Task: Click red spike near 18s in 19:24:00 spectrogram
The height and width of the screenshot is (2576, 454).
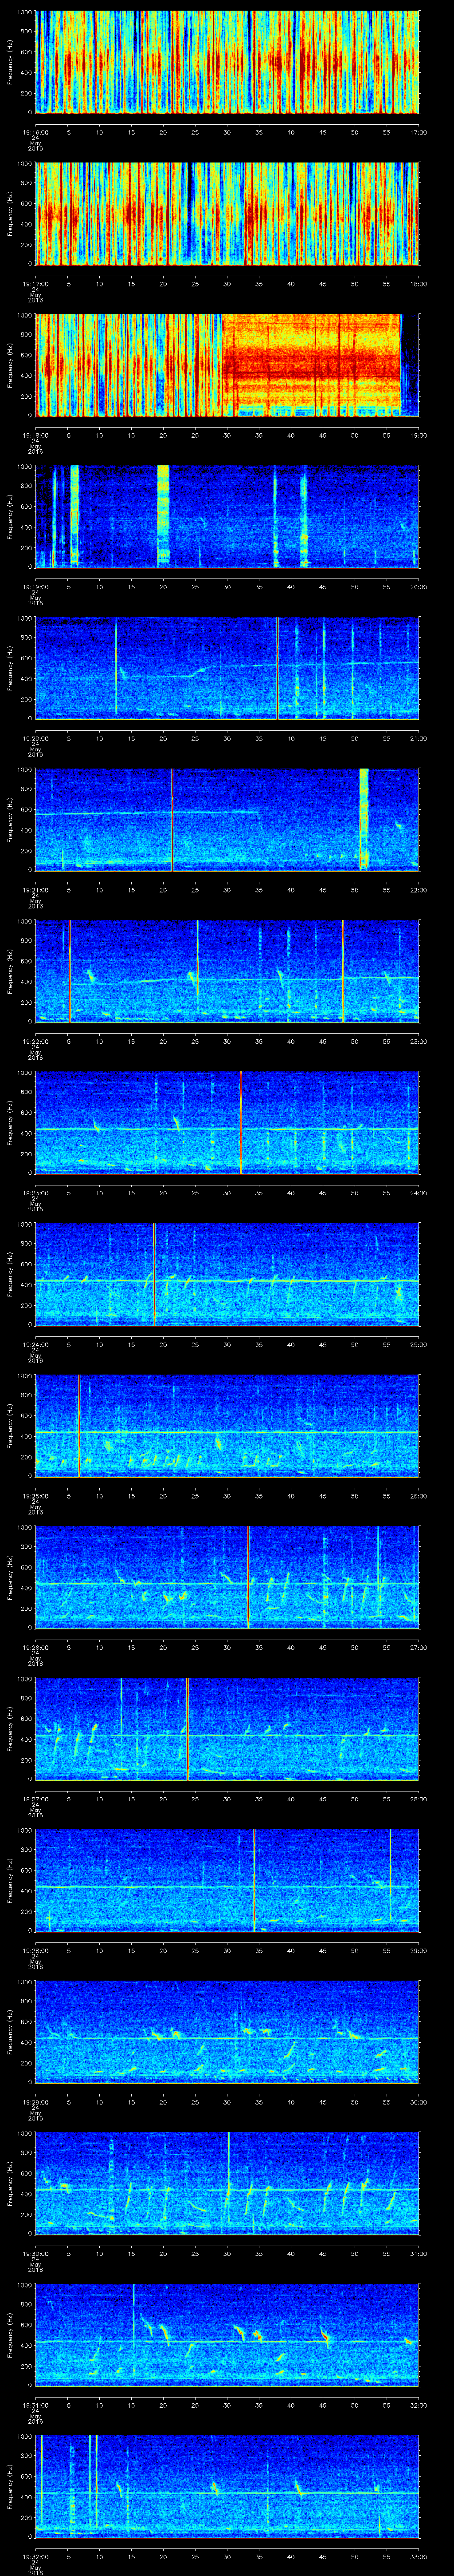Action: click(x=154, y=1273)
